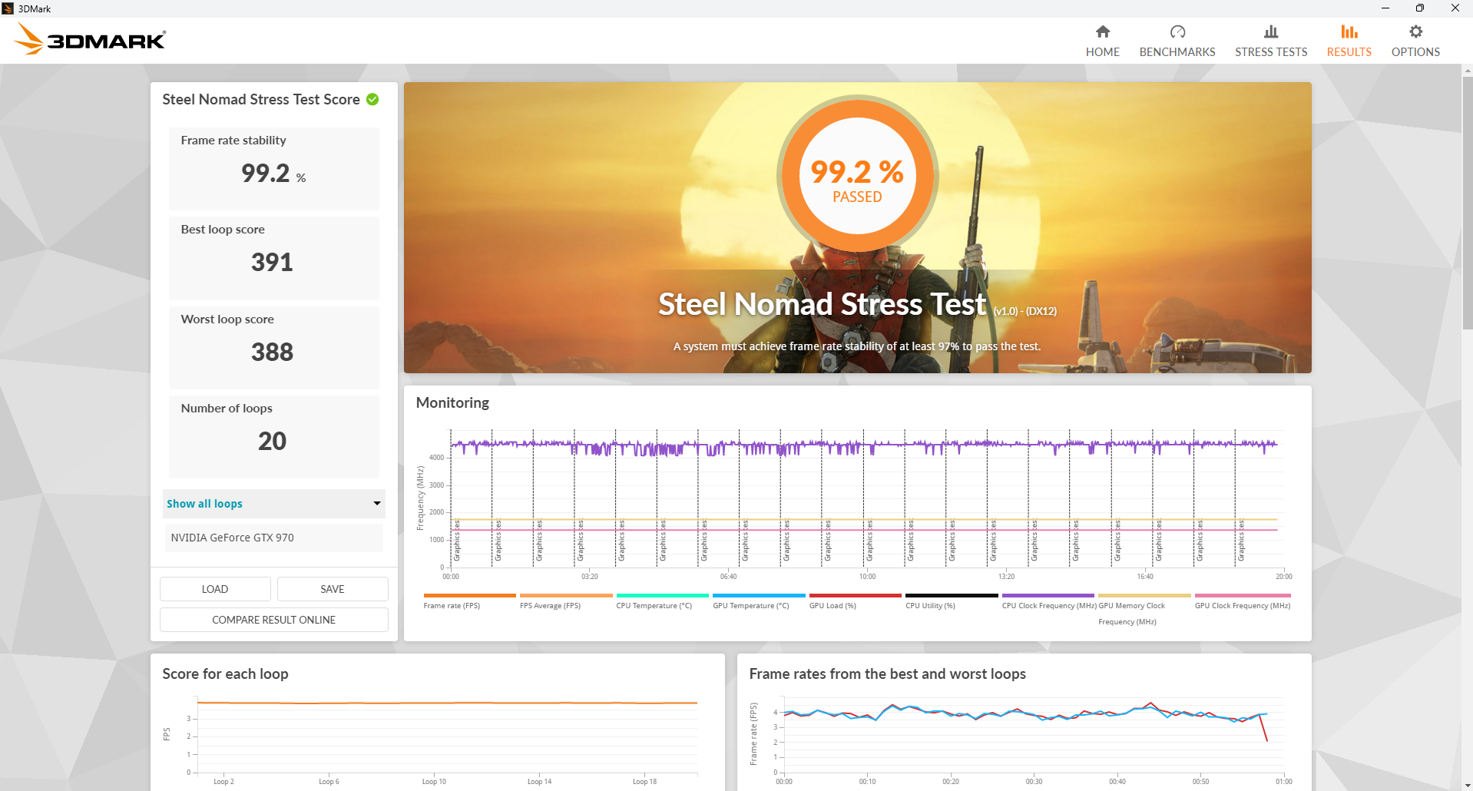Image resolution: width=1473 pixels, height=791 pixels.
Task: Open the Benchmarks gauge icon
Action: (x=1177, y=31)
